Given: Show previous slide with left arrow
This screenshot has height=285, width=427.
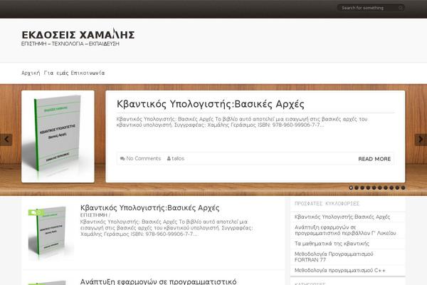Looking at the screenshot, I should (x=6, y=140).
